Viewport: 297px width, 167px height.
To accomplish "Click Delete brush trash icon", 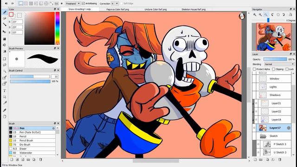I will [x=40, y=160].
